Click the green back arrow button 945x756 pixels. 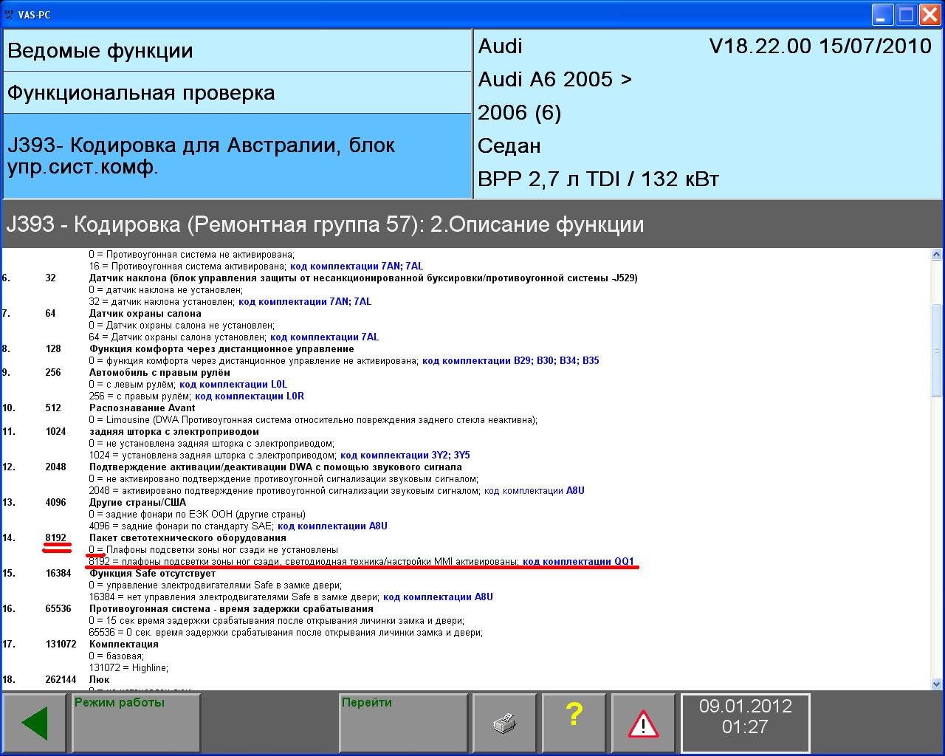(36, 724)
